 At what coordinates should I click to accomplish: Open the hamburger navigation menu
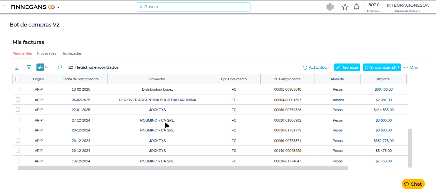click(4, 7)
